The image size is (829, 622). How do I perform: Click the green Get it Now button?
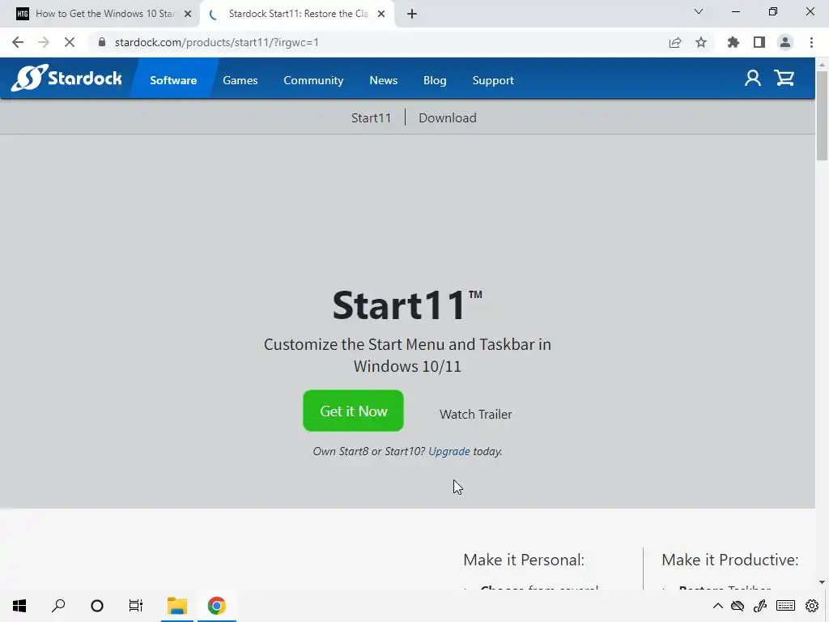(353, 411)
